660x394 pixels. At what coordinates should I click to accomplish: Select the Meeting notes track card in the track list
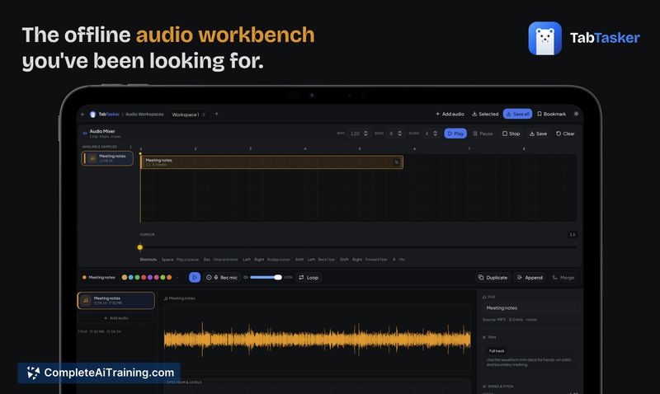pyautogui.click(x=116, y=300)
